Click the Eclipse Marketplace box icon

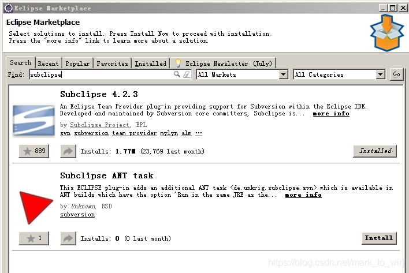[387, 33]
